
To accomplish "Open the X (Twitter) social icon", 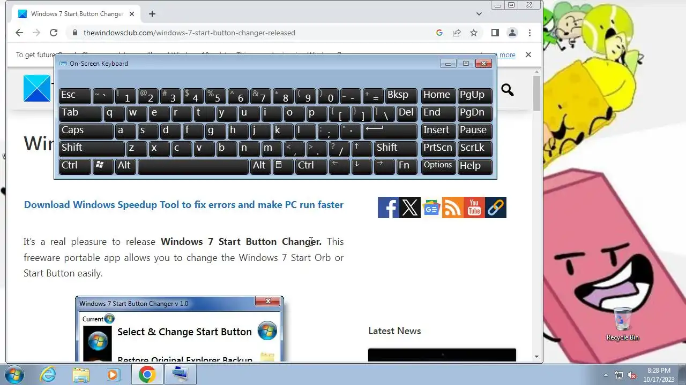I will [x=410, y=207].
